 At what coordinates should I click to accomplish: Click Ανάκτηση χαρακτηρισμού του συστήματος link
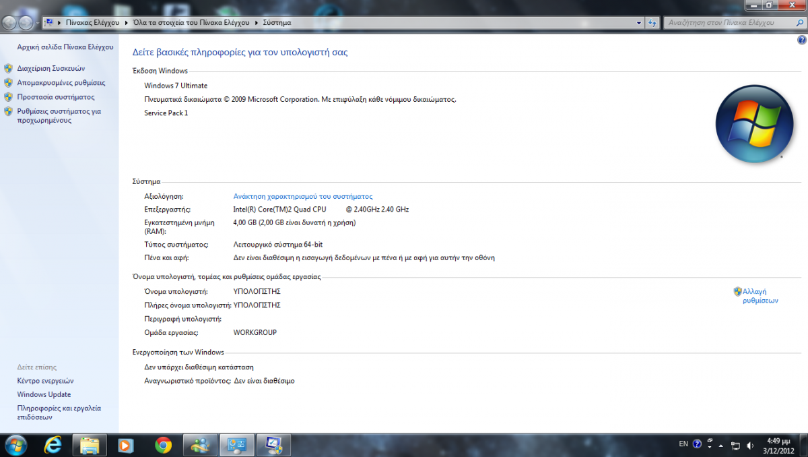click(303, 196)
